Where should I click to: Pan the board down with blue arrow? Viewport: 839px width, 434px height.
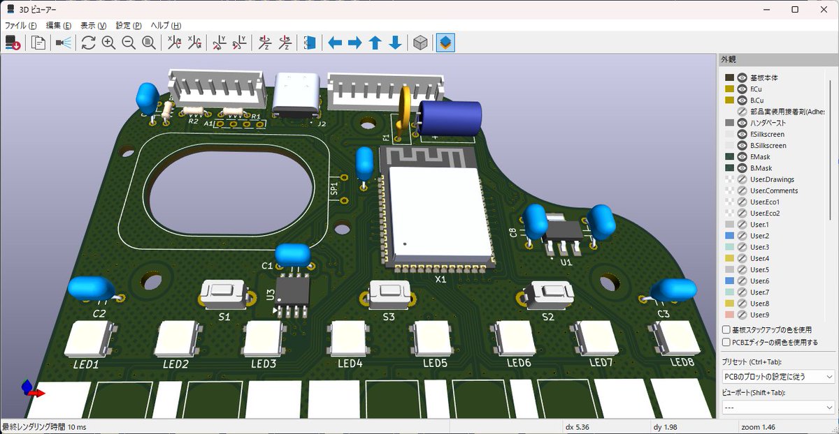(x=395, y=43)
